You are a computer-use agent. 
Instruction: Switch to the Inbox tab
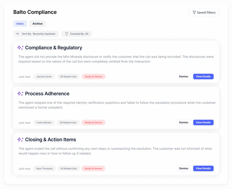click(20, 24)
